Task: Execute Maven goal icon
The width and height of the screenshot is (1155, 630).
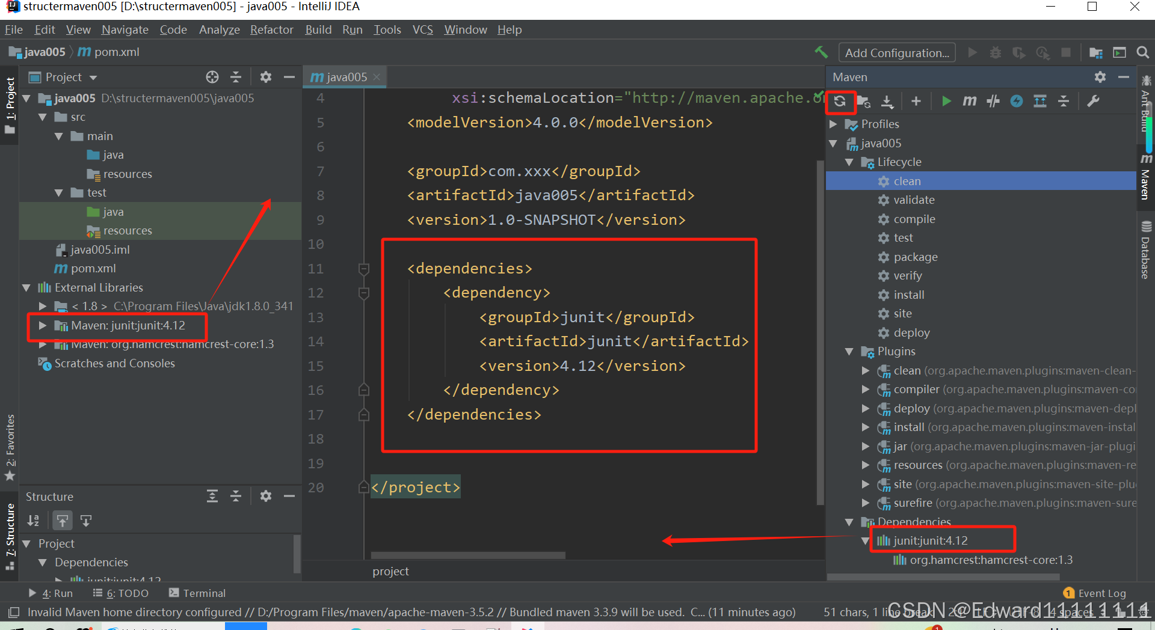Action: 969,101
